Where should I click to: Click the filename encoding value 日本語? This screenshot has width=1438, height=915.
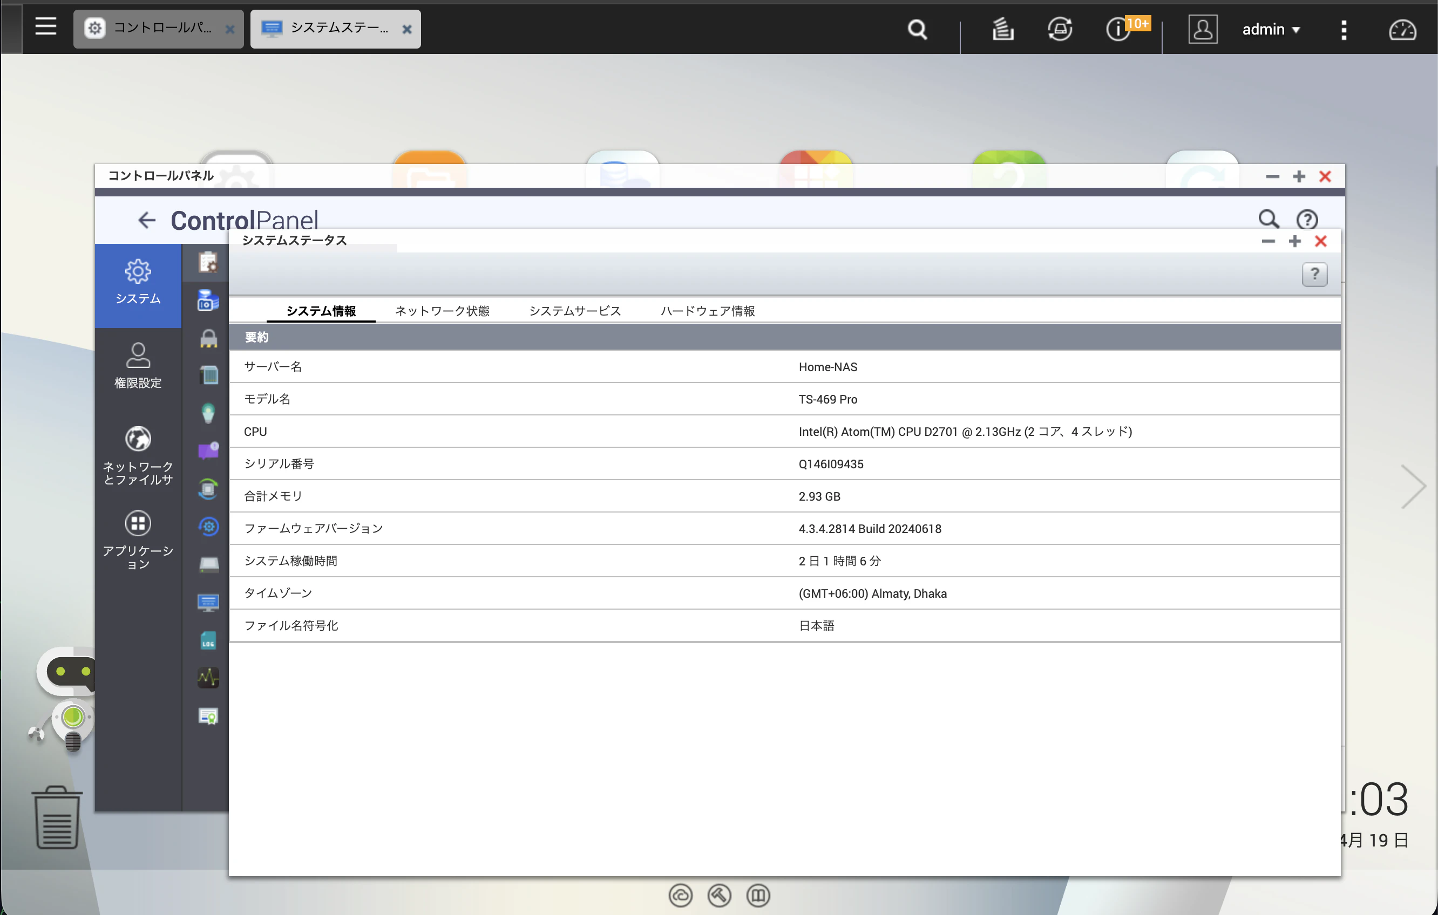(x=816, y=626)
